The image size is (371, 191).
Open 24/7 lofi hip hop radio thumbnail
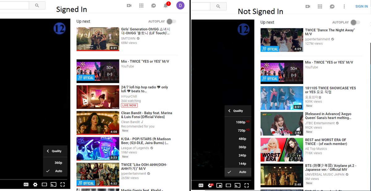[98, 97]
